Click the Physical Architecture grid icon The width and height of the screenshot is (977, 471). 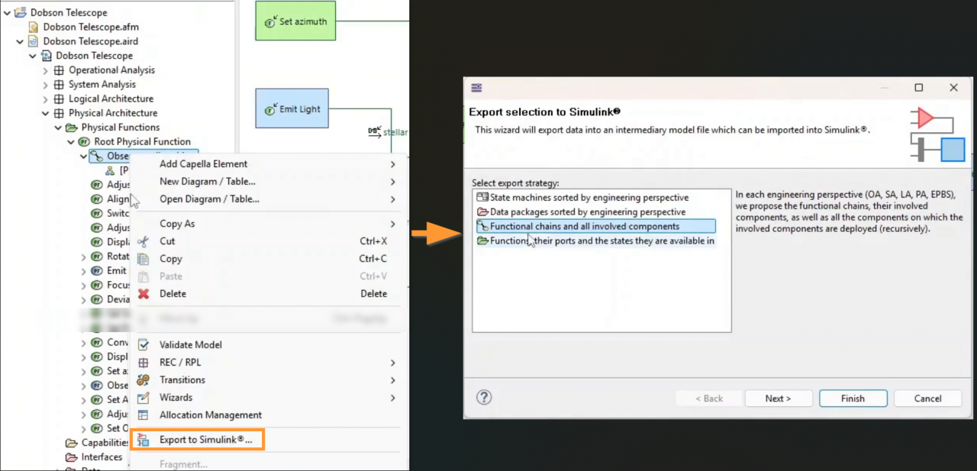coord(59,113)
